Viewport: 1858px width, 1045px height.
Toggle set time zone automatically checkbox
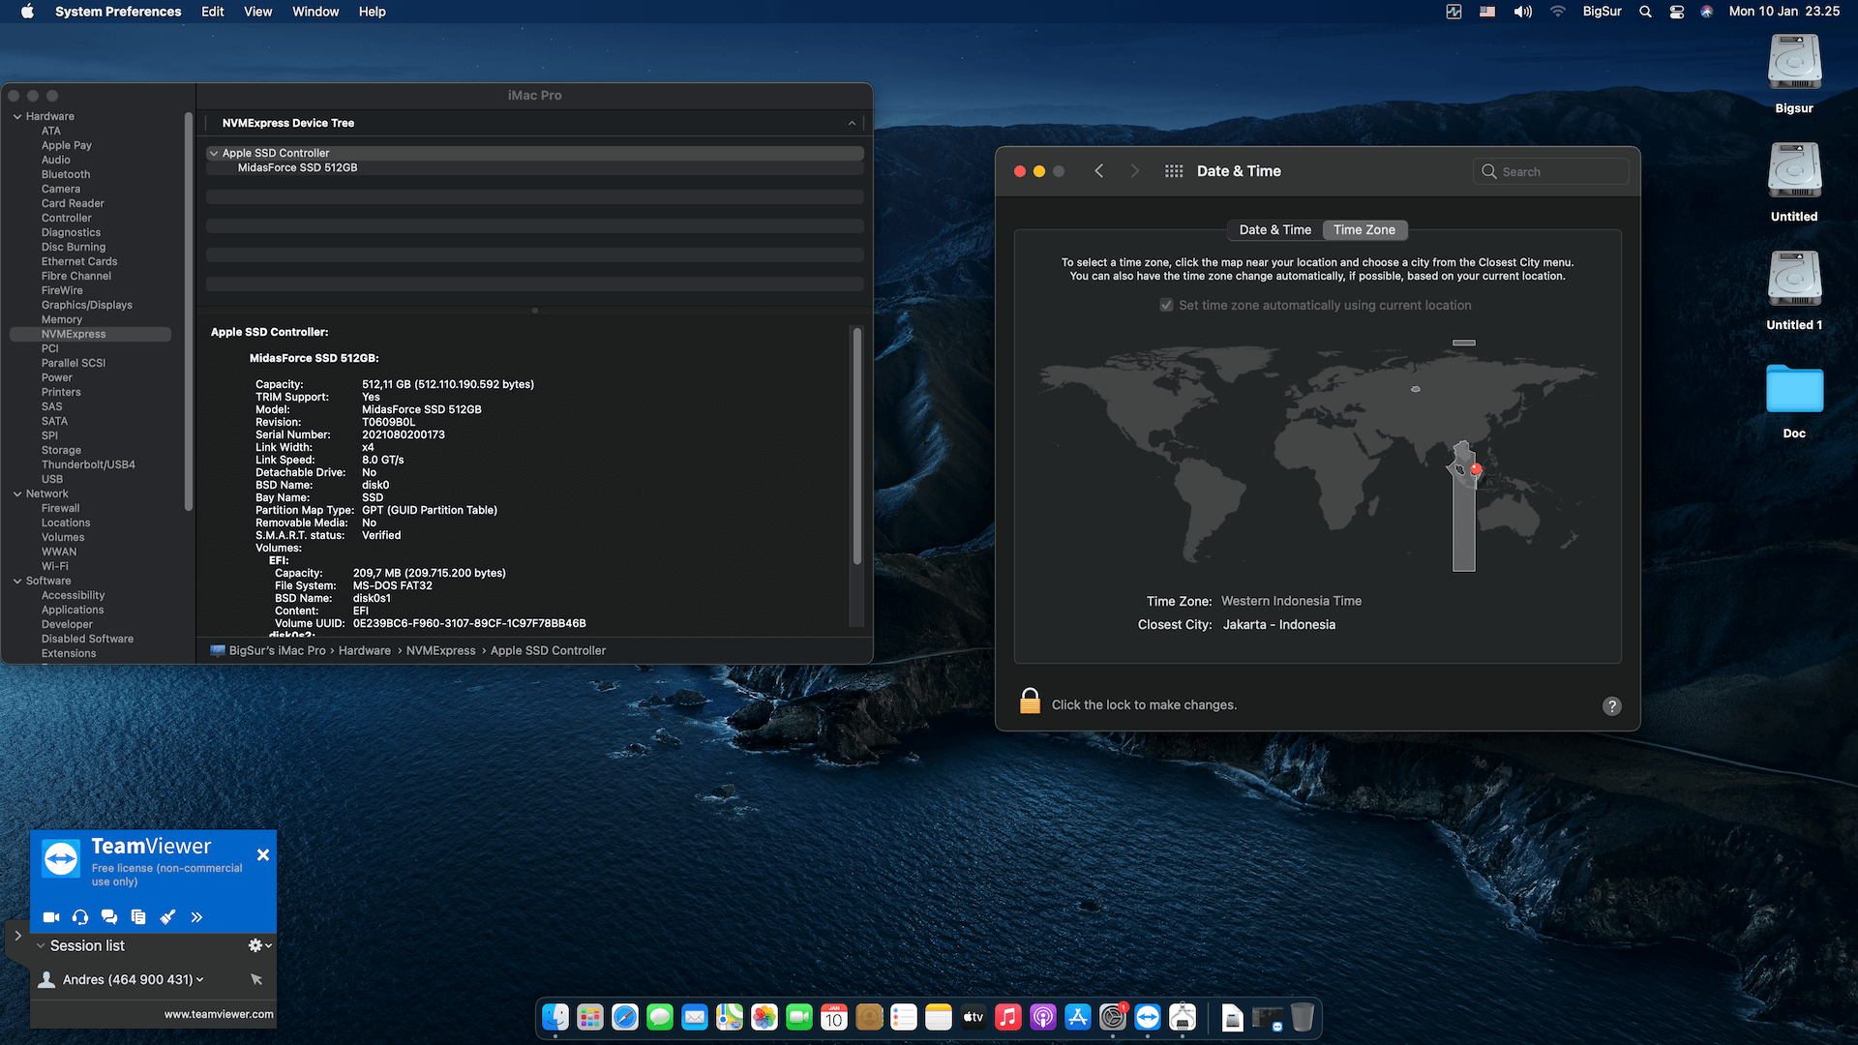1166,305
